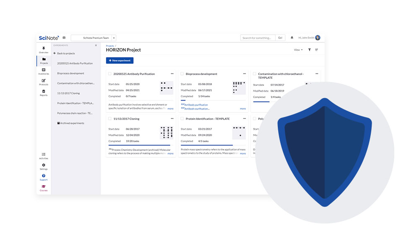Viewport: 419px width, 252px height.
Task: Select the 20200525 Antibody Purification checkbox
Action: 110,74
